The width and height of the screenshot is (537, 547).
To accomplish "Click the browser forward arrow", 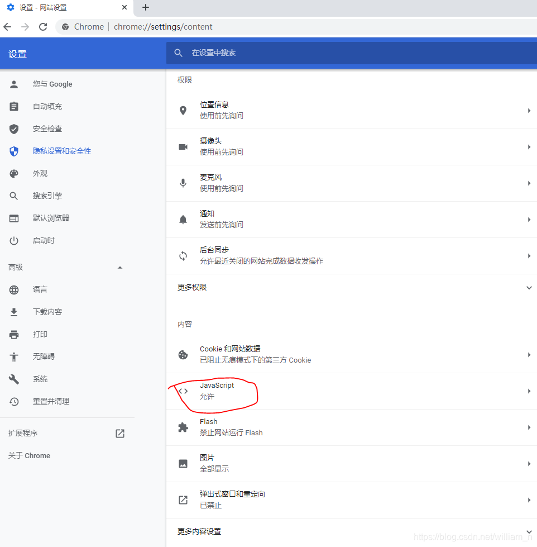I will [25, 27].
